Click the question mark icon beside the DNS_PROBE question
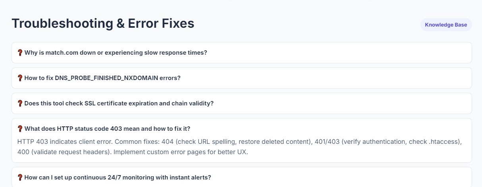Image resolution: width=482 pixels, height=187 pixels. click(x=20, y=78)
